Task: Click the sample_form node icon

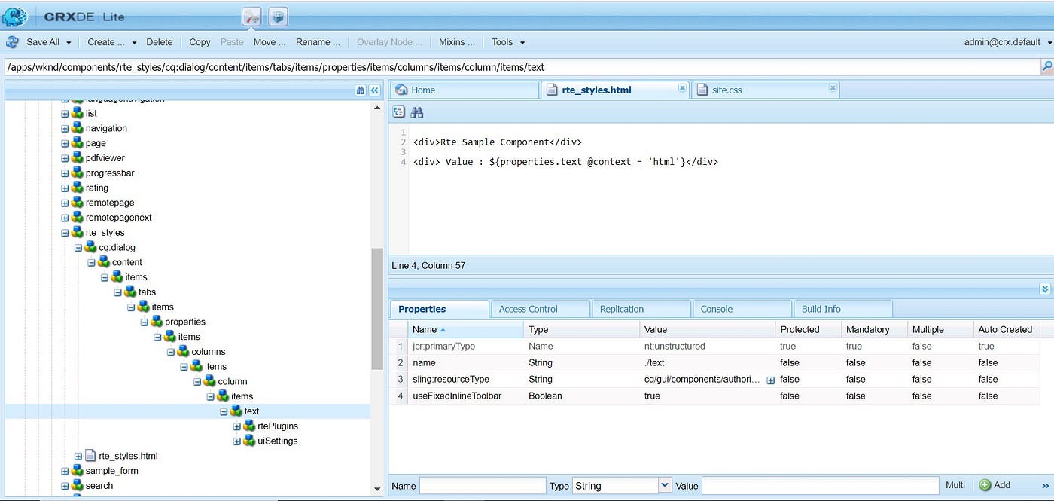Action: tap(78, 471)
